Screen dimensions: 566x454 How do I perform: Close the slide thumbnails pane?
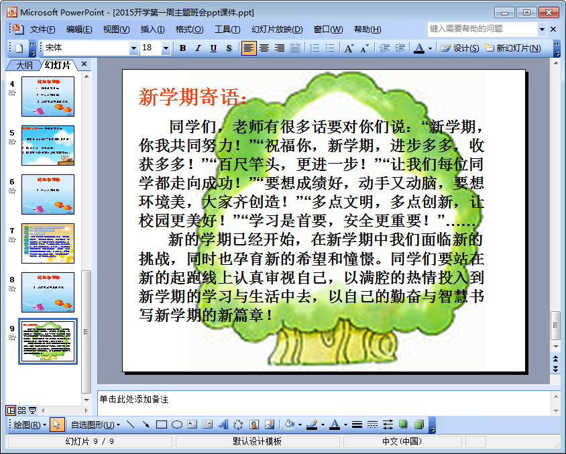point(84,64)
